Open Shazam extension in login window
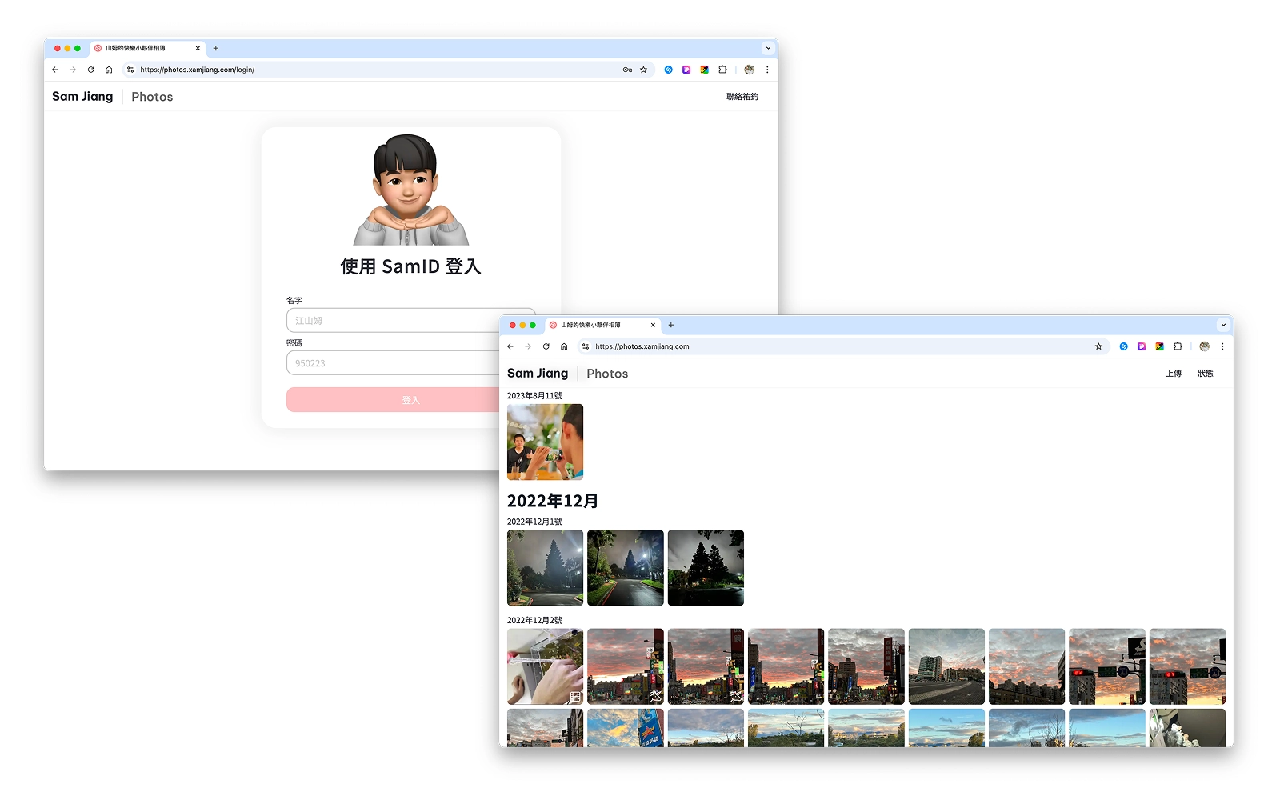 tap(669, 70)
